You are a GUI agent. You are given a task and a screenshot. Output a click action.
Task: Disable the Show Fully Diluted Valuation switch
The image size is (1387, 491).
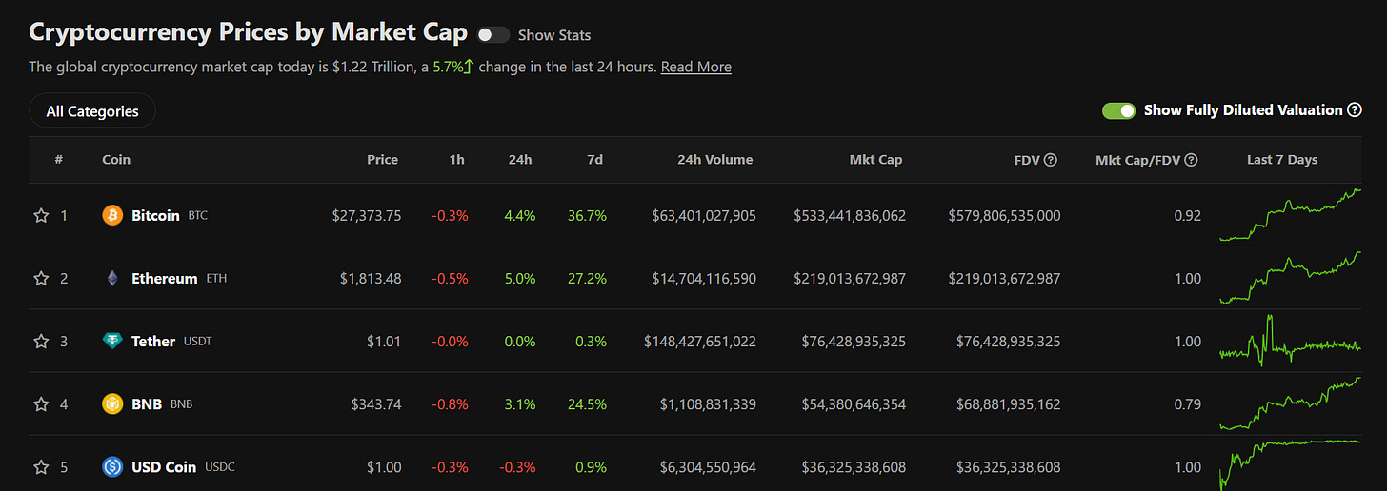pyautogui.click(x=1118, y=110)
